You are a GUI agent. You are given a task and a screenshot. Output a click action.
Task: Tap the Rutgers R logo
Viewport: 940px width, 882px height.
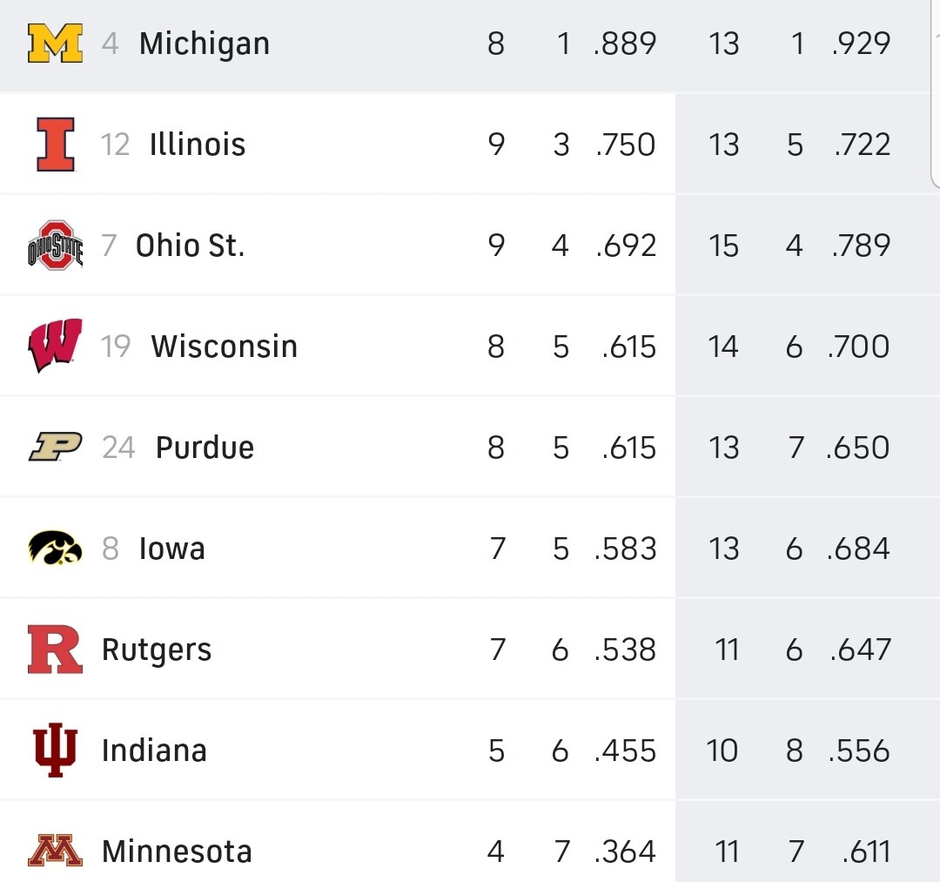click(55, 650)
